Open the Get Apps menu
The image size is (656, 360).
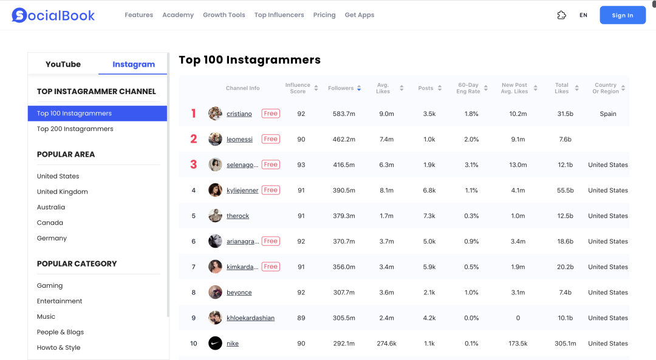click(x=360, y=15)
